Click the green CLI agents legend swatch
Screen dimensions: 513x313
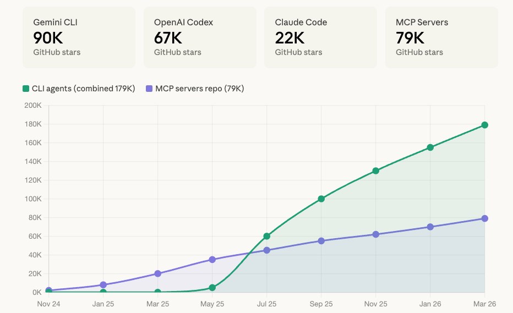tap(26, 89)
